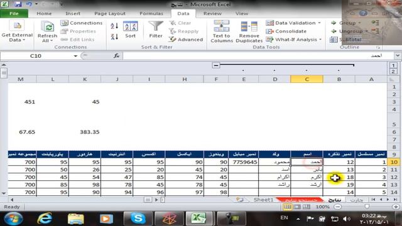Screen dimensions: 402x226
Task: Collapse the column group with minus button
Action: point(216,65)
